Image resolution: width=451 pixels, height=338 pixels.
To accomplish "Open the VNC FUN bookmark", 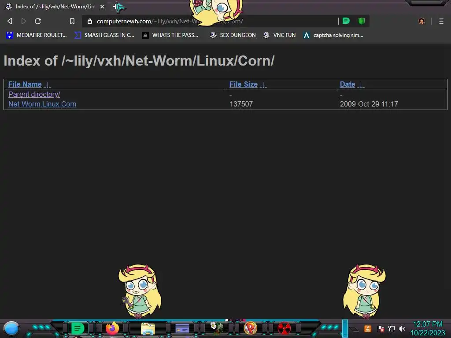I will click(x=279, y=35).
